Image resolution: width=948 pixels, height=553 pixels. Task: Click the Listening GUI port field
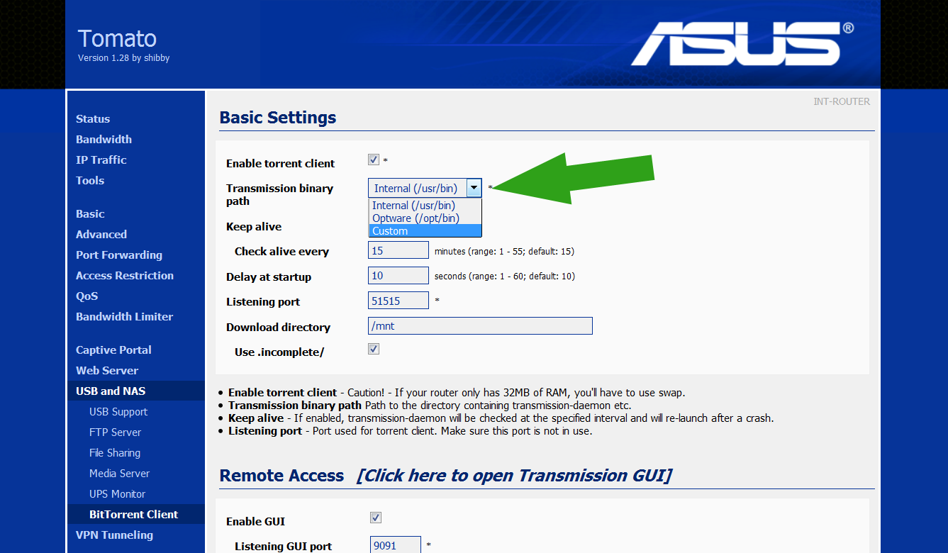pos(396,546)
